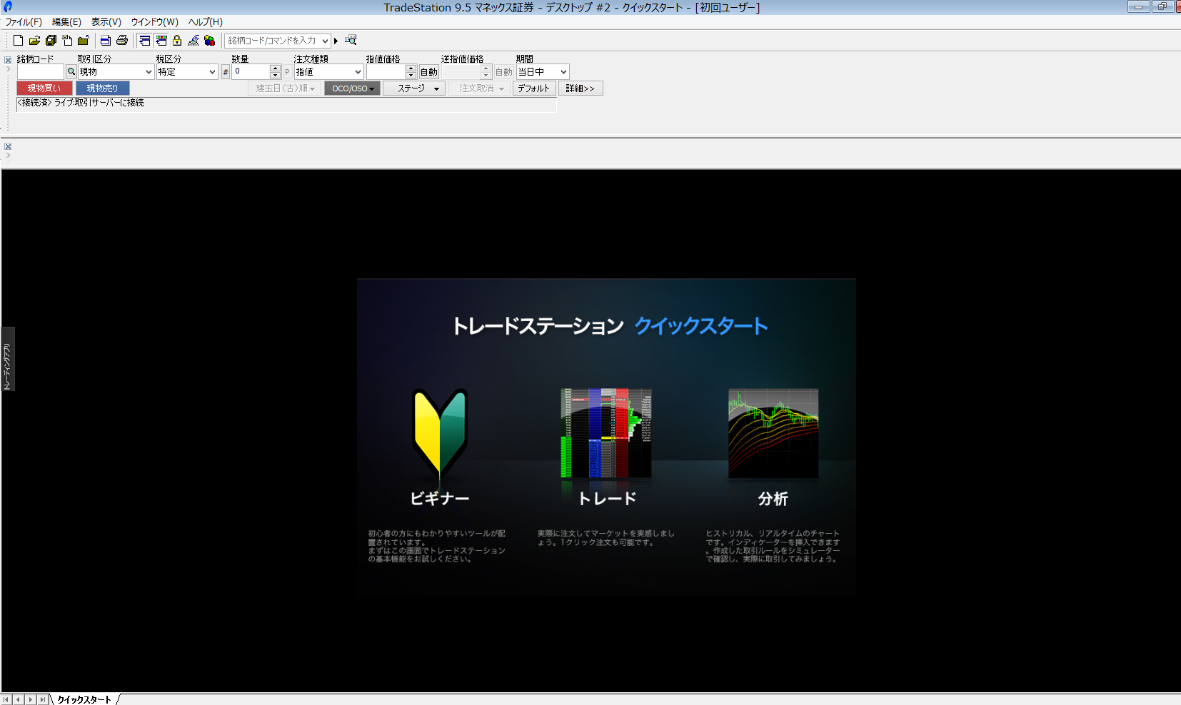Open the ウインドウ(W) menu

[154, 22]
